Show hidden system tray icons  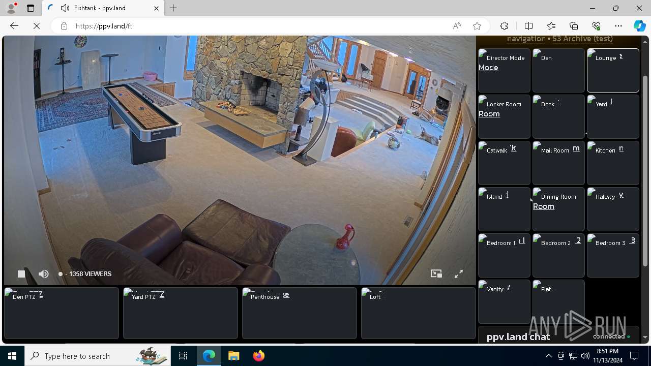click(x=548, y=356)
